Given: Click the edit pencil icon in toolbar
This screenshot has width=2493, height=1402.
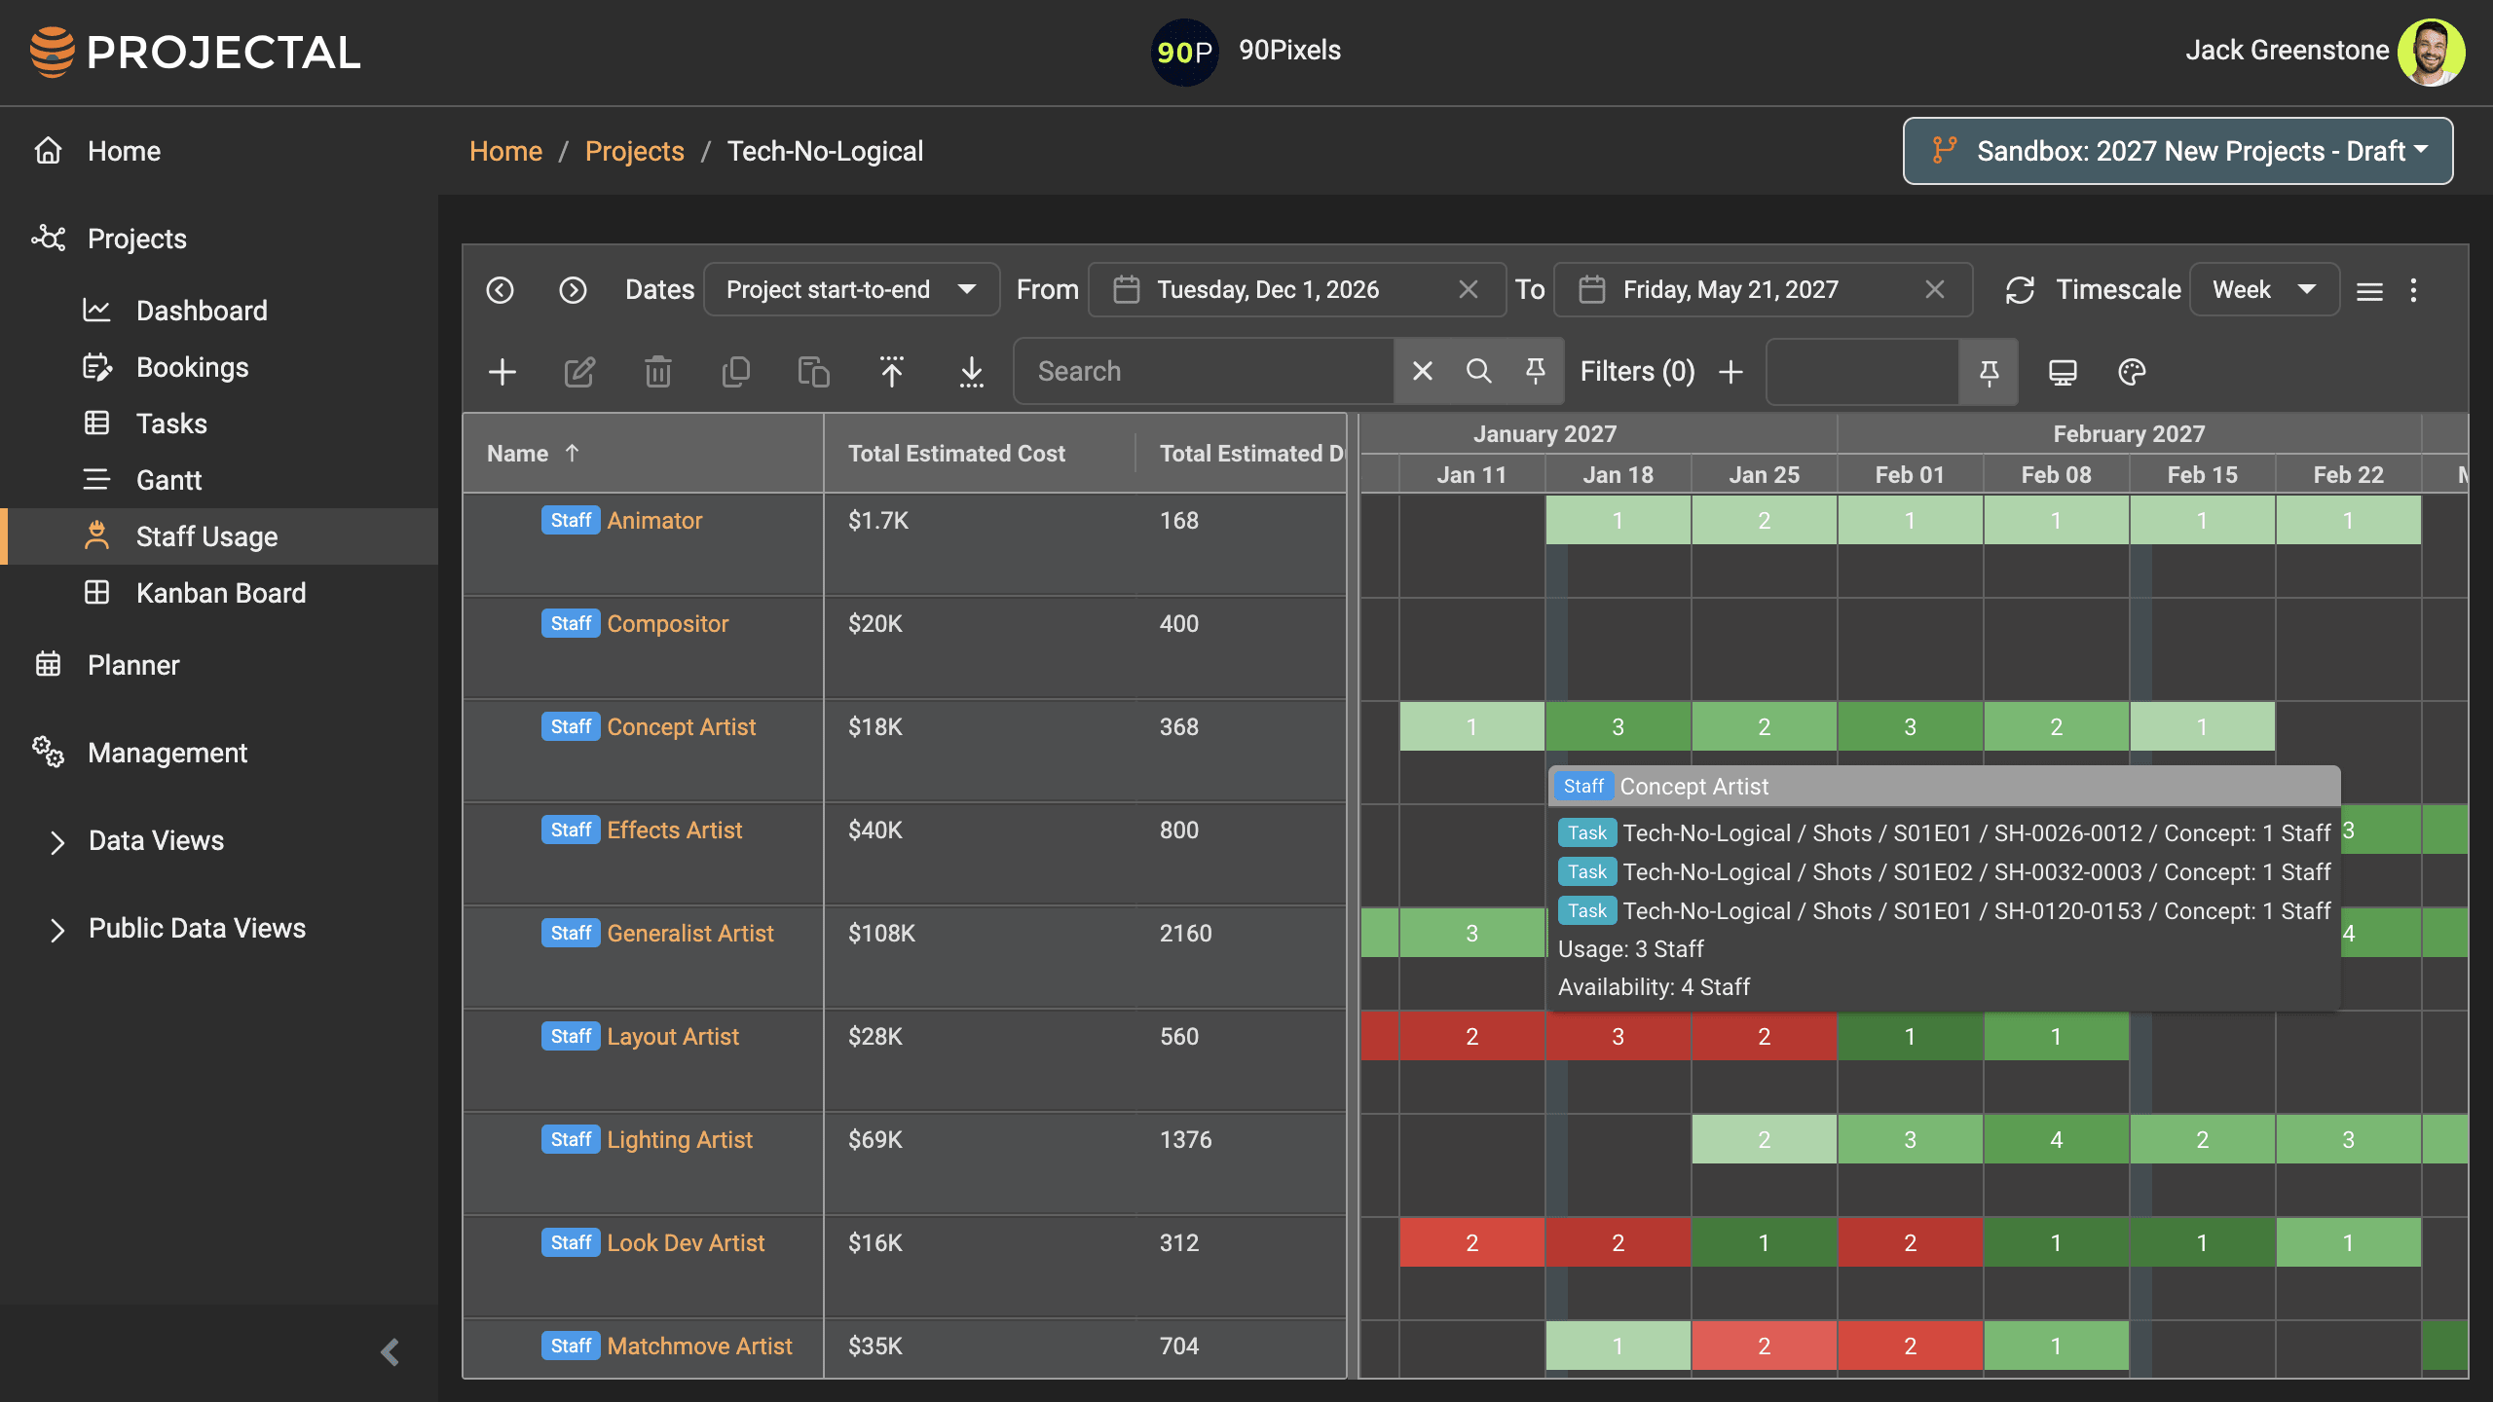Looking at the screenshot, I should click(x=579, y=372).
